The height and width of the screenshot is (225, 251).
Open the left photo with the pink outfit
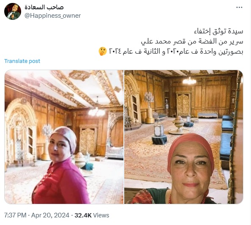64,137
